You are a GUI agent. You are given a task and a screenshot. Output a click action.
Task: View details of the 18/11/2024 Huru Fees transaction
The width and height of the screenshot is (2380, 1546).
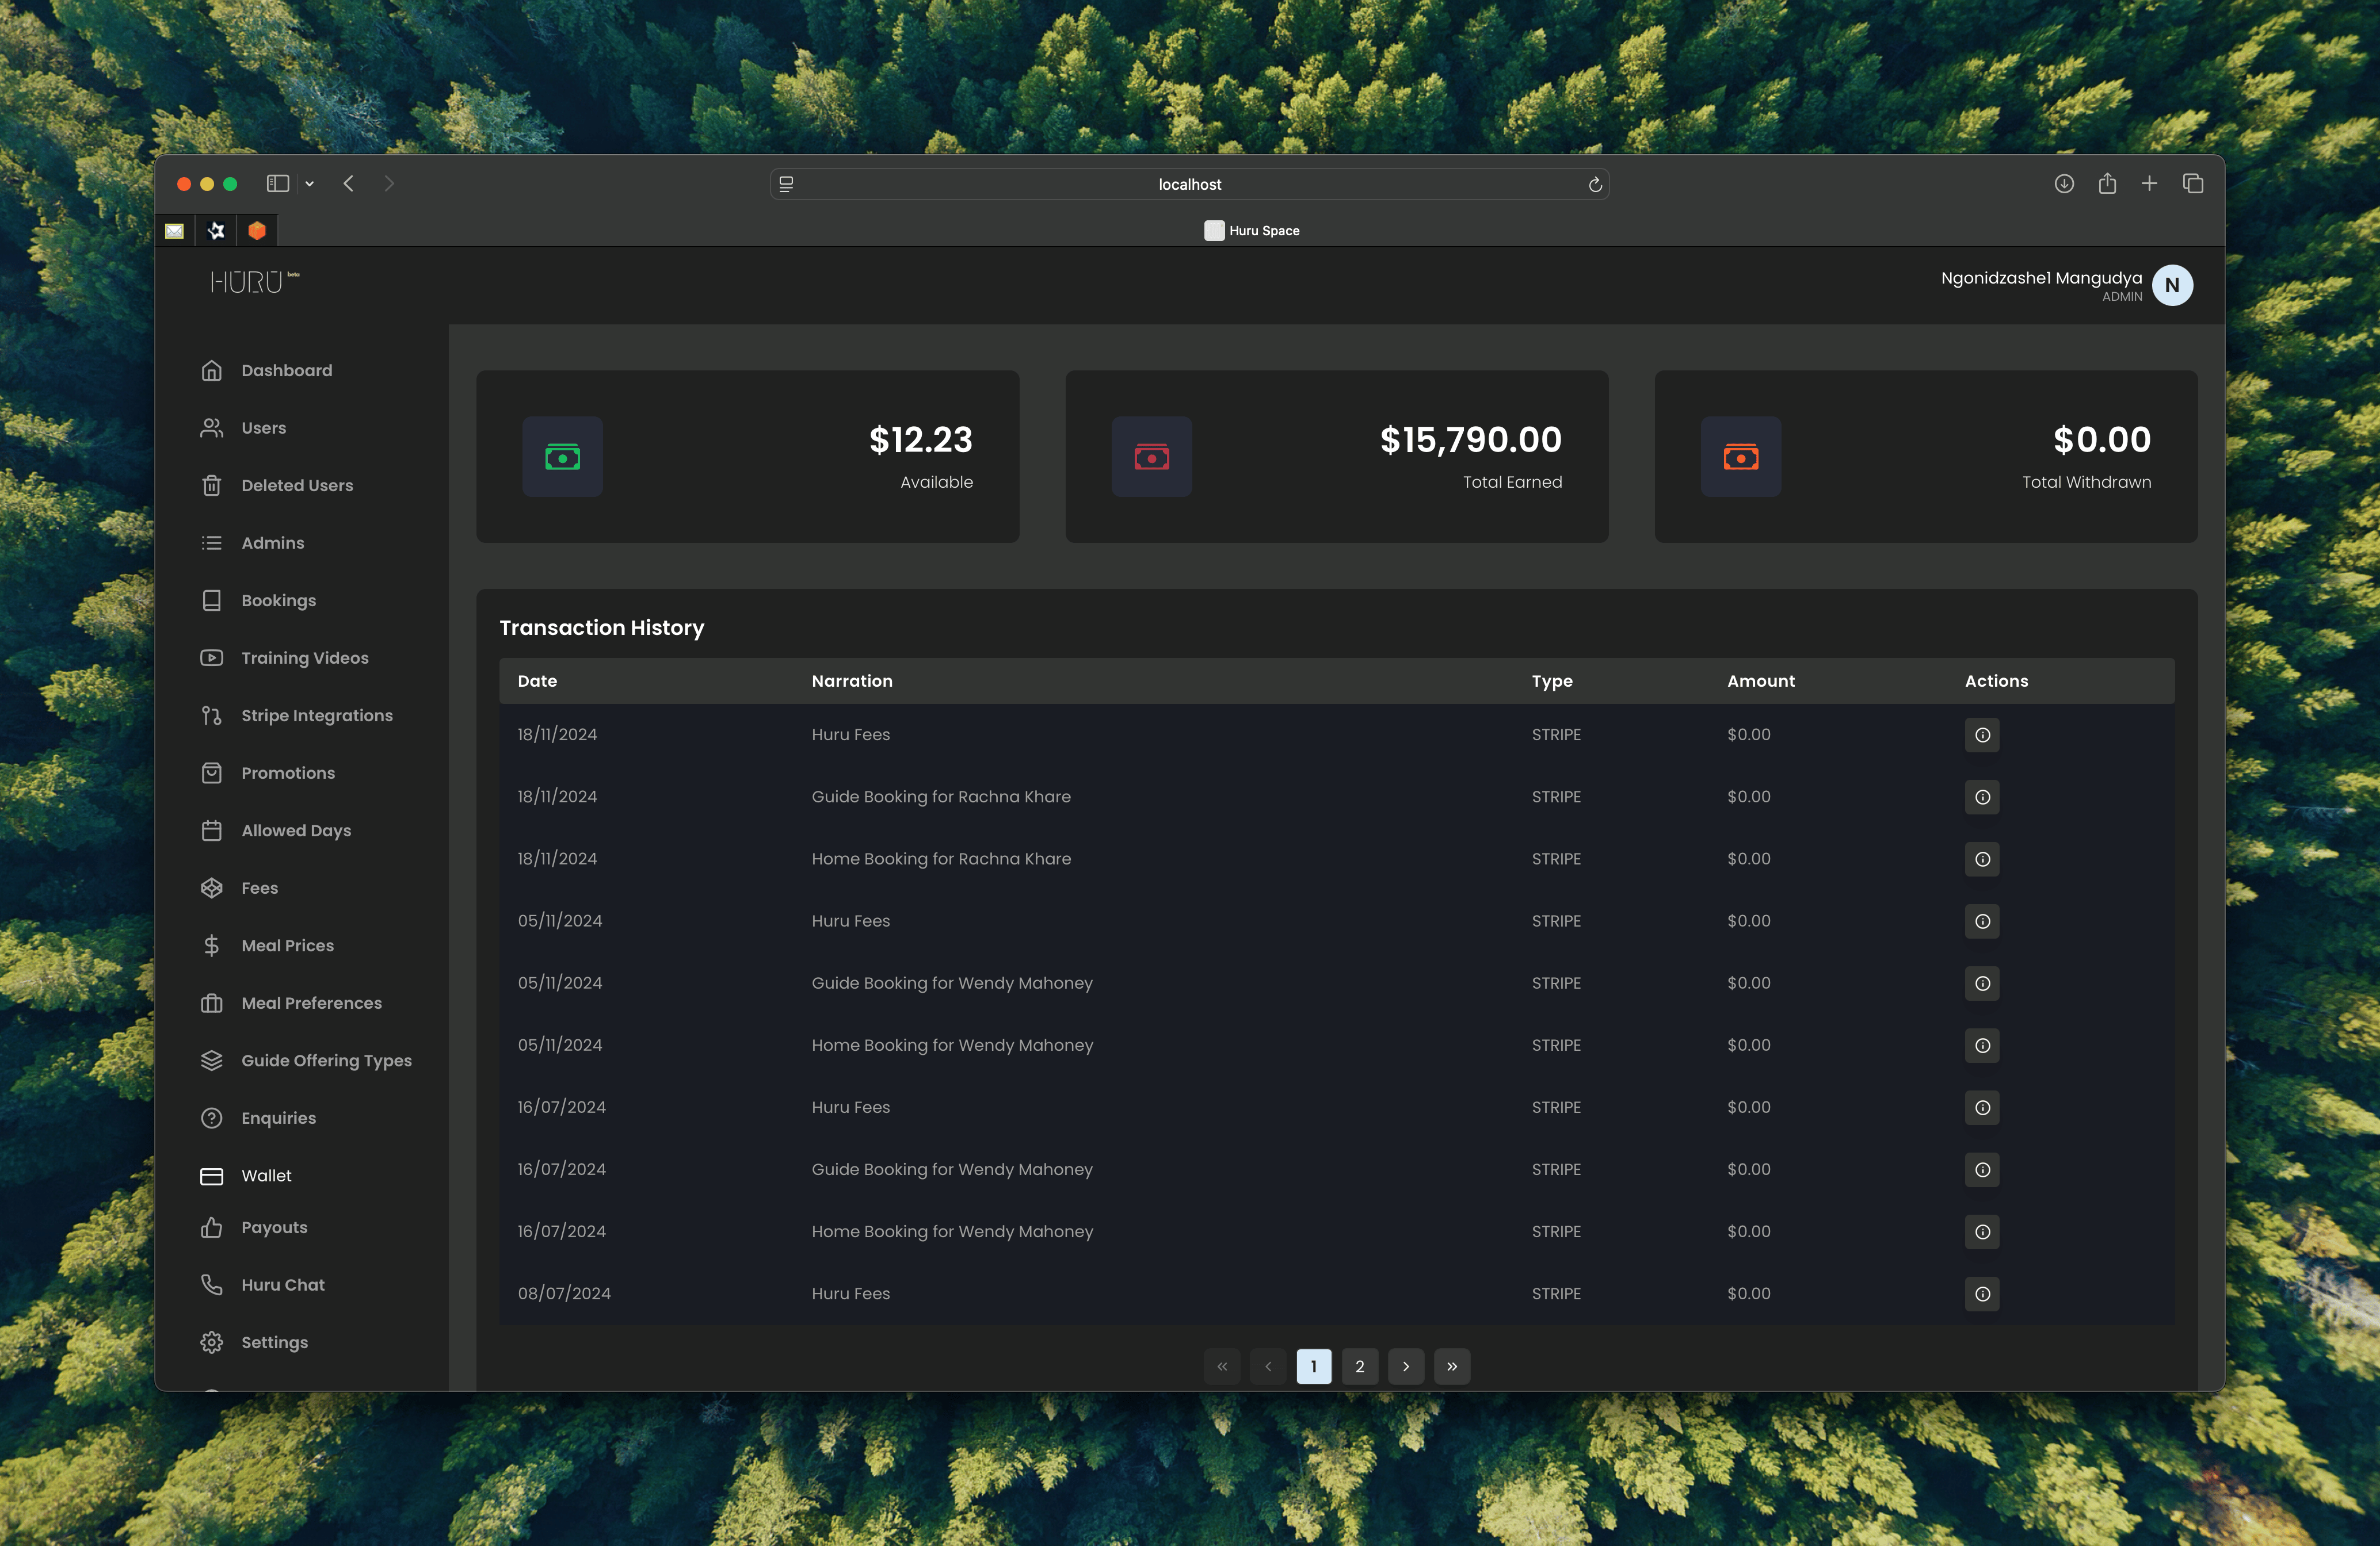tap(1982, 734)
